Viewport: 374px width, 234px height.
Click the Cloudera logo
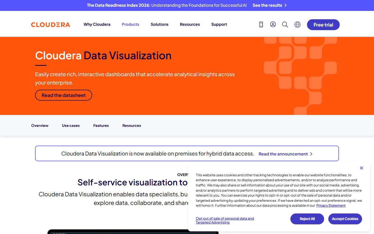point(51,25)
